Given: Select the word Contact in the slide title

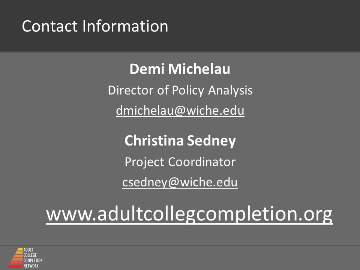Looking at the screenshot, I should coord(49,26).
